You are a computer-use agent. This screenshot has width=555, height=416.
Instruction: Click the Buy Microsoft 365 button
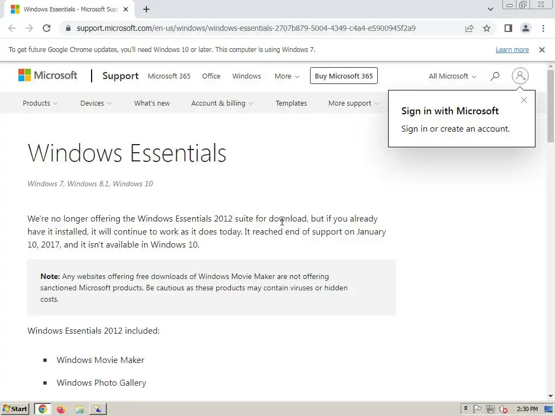[344, 76]
